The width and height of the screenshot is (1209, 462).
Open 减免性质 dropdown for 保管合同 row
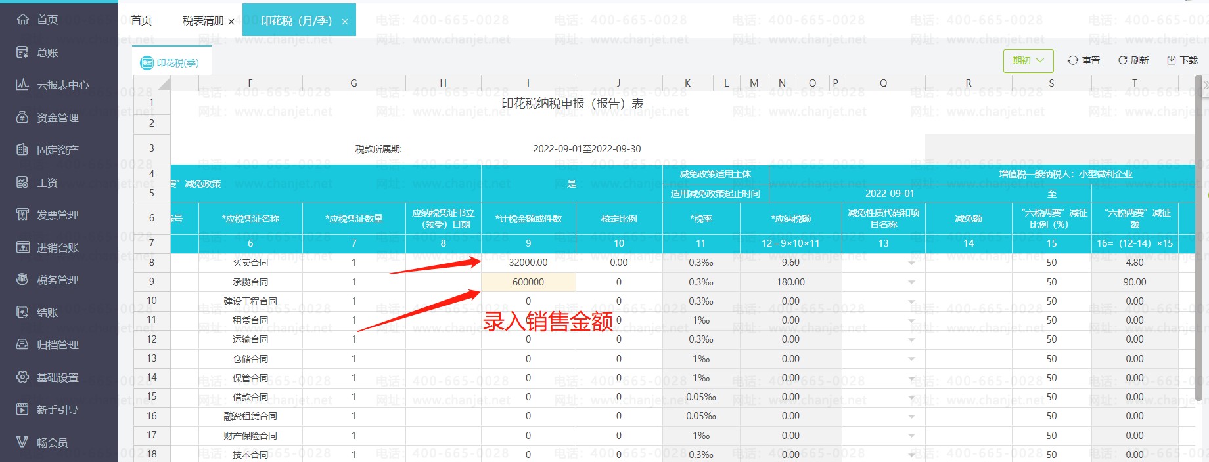(x=911, y=379)
